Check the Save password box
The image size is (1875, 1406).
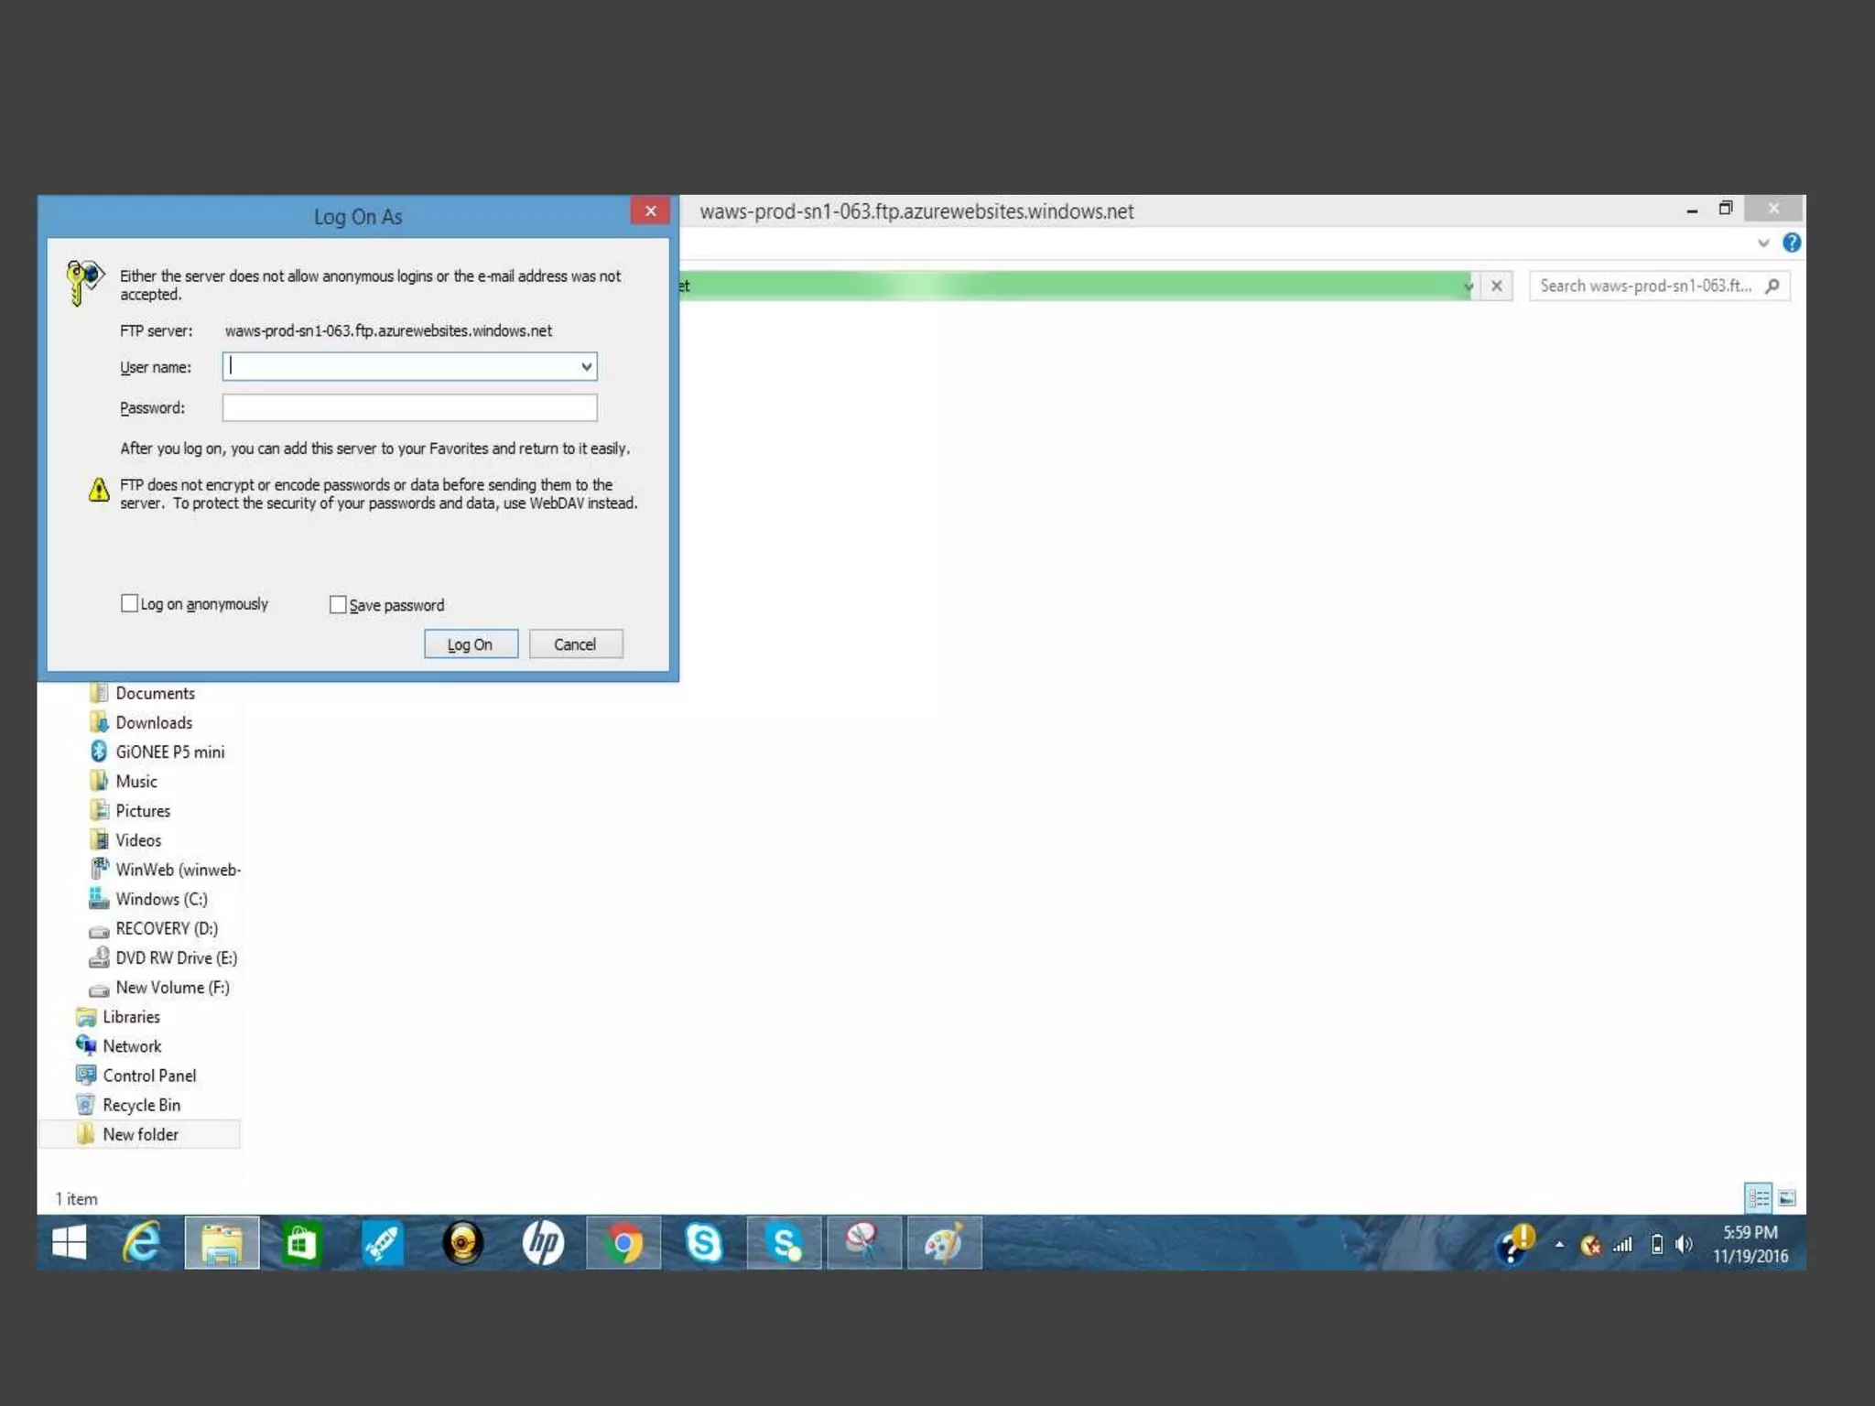click(x=338, y=604)
